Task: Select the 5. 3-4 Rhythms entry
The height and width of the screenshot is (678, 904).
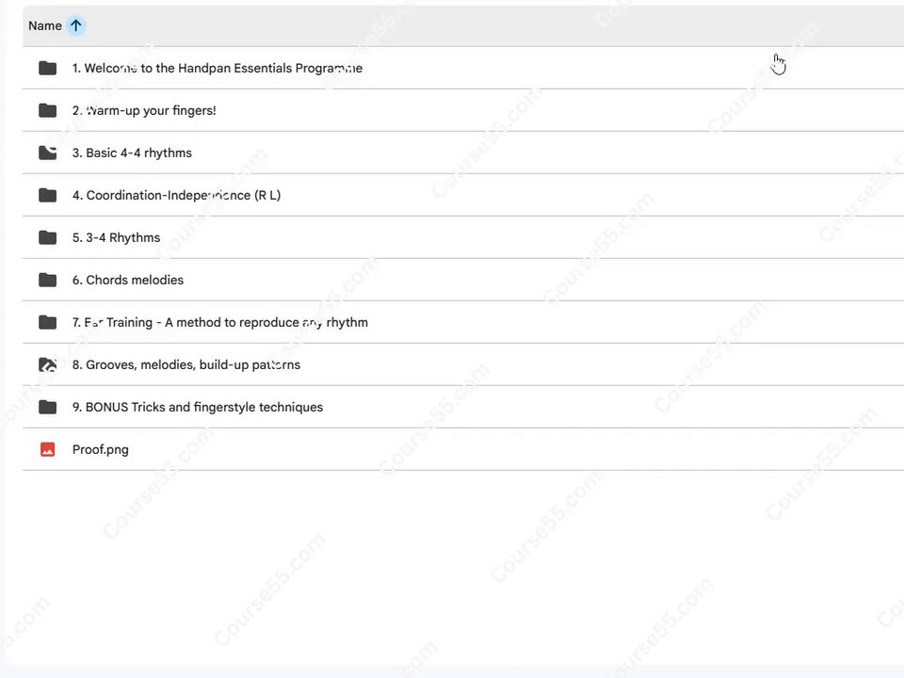Action: click(x=117, y=237)
